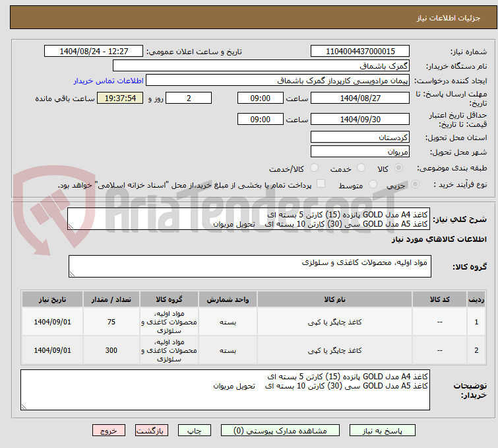
Task: Click the تاریخ نیاز column header
Action: (x=52, y=299)
